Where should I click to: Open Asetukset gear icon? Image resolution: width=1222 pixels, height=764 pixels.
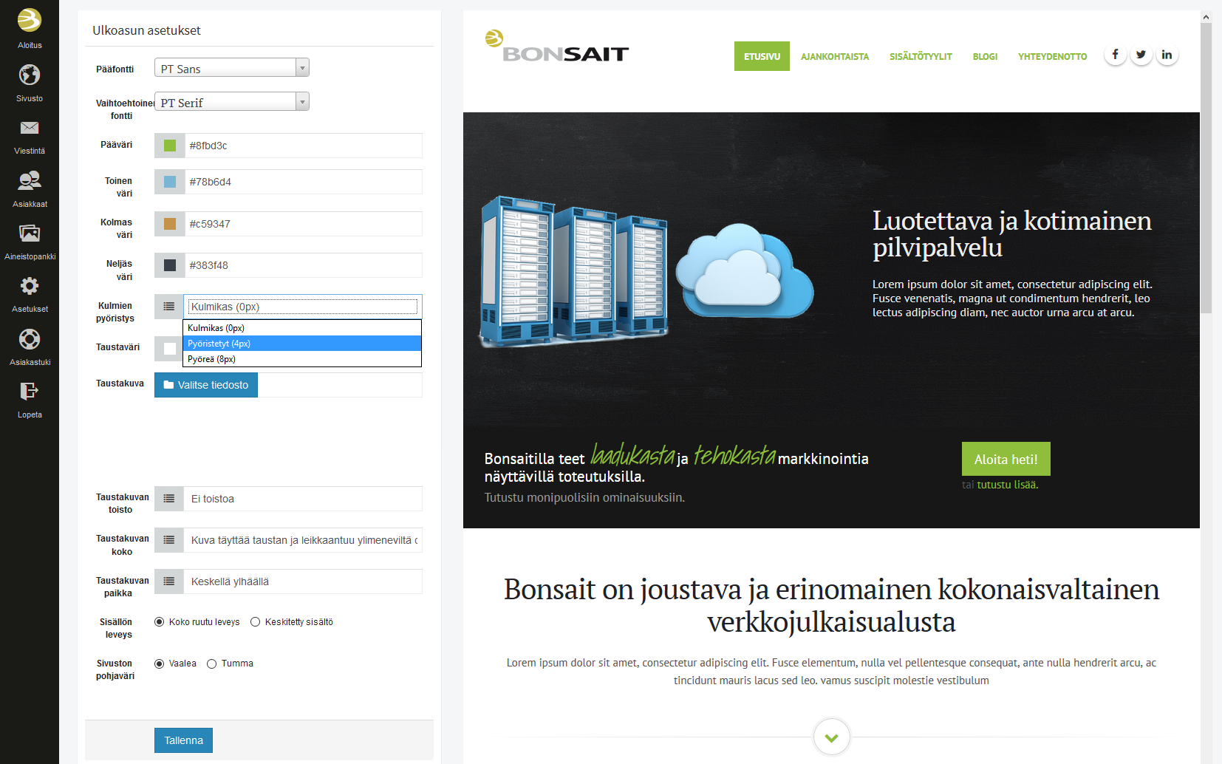[30, 287]
